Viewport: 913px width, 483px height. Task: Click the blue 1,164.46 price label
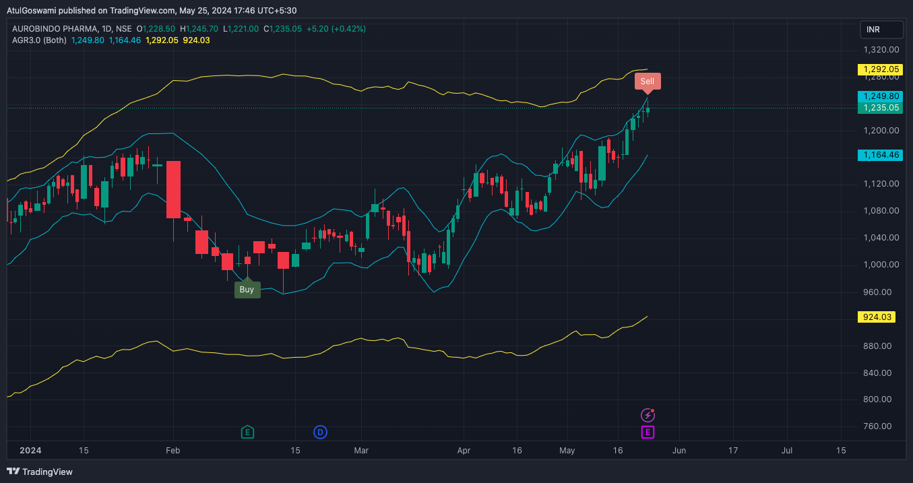click(879, 155)
